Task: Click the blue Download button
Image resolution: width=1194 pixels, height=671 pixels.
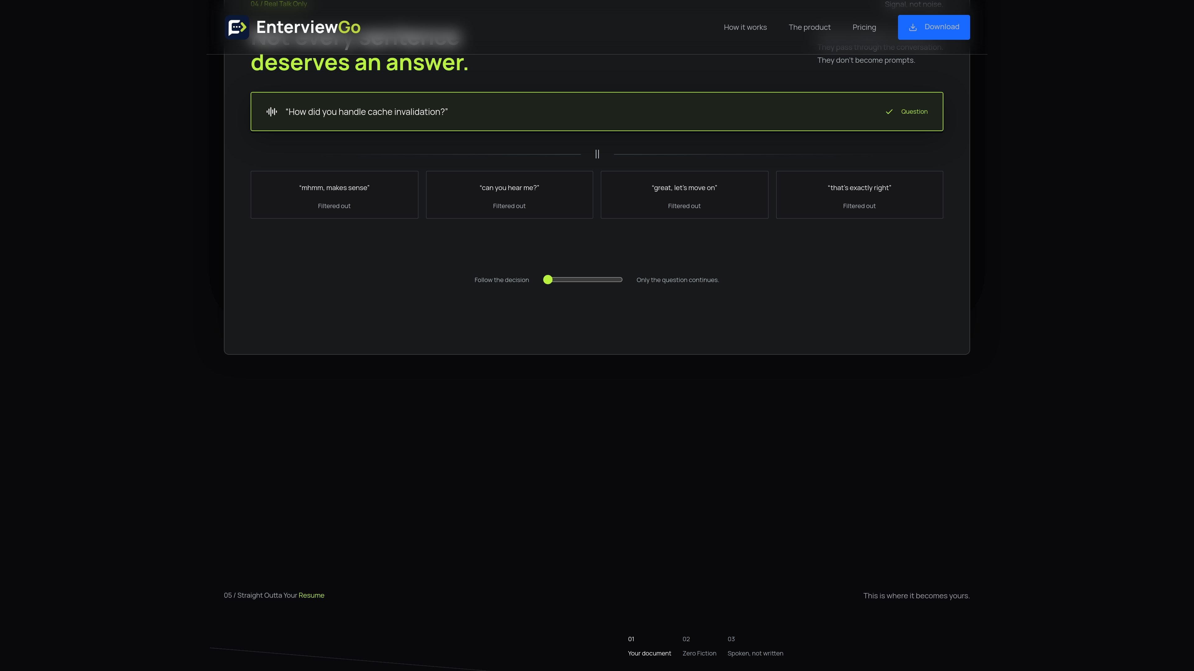Action: [x=933, y=27]
